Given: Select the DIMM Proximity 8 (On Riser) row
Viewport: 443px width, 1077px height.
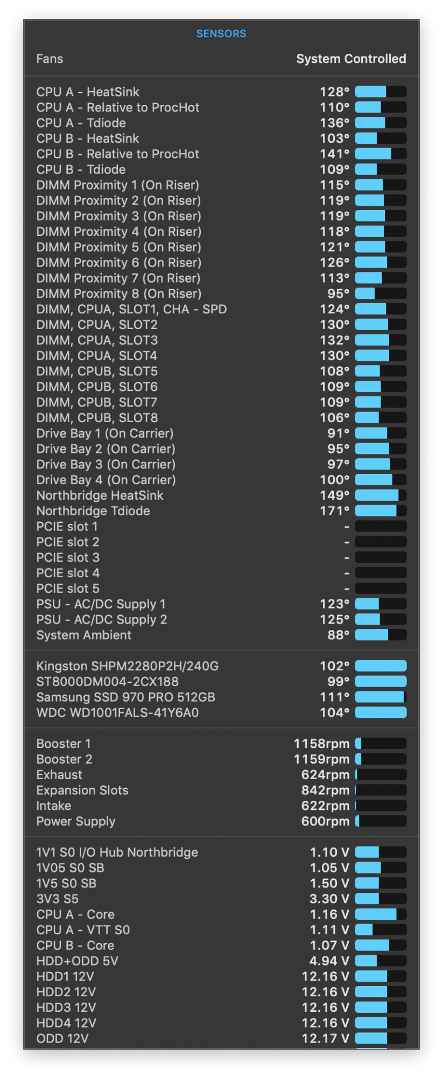Looking at the screenshot, I should coord(221,294).
